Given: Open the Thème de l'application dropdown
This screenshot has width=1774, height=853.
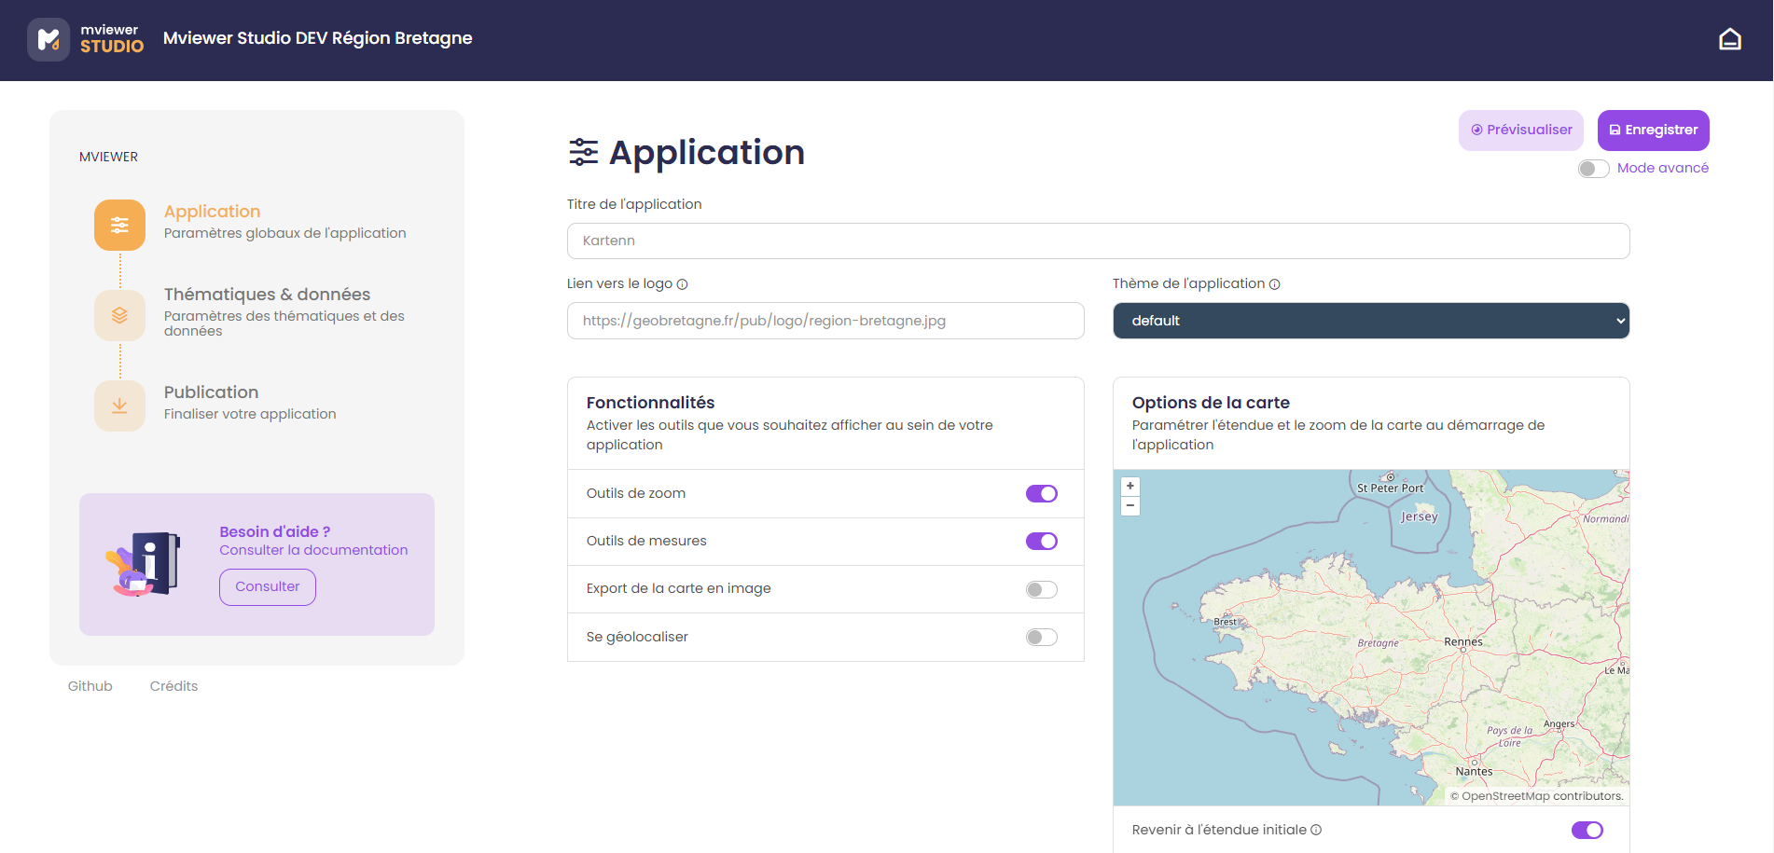Looking at the screenshot, I should click(x=1371, y=321).
